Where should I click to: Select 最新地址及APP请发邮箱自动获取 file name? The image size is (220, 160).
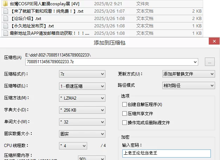50,33
